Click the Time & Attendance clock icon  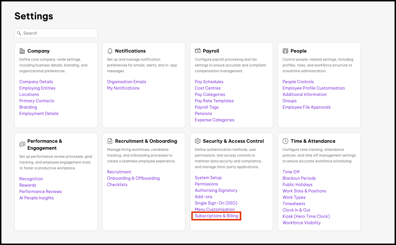[x=285, y=141]
